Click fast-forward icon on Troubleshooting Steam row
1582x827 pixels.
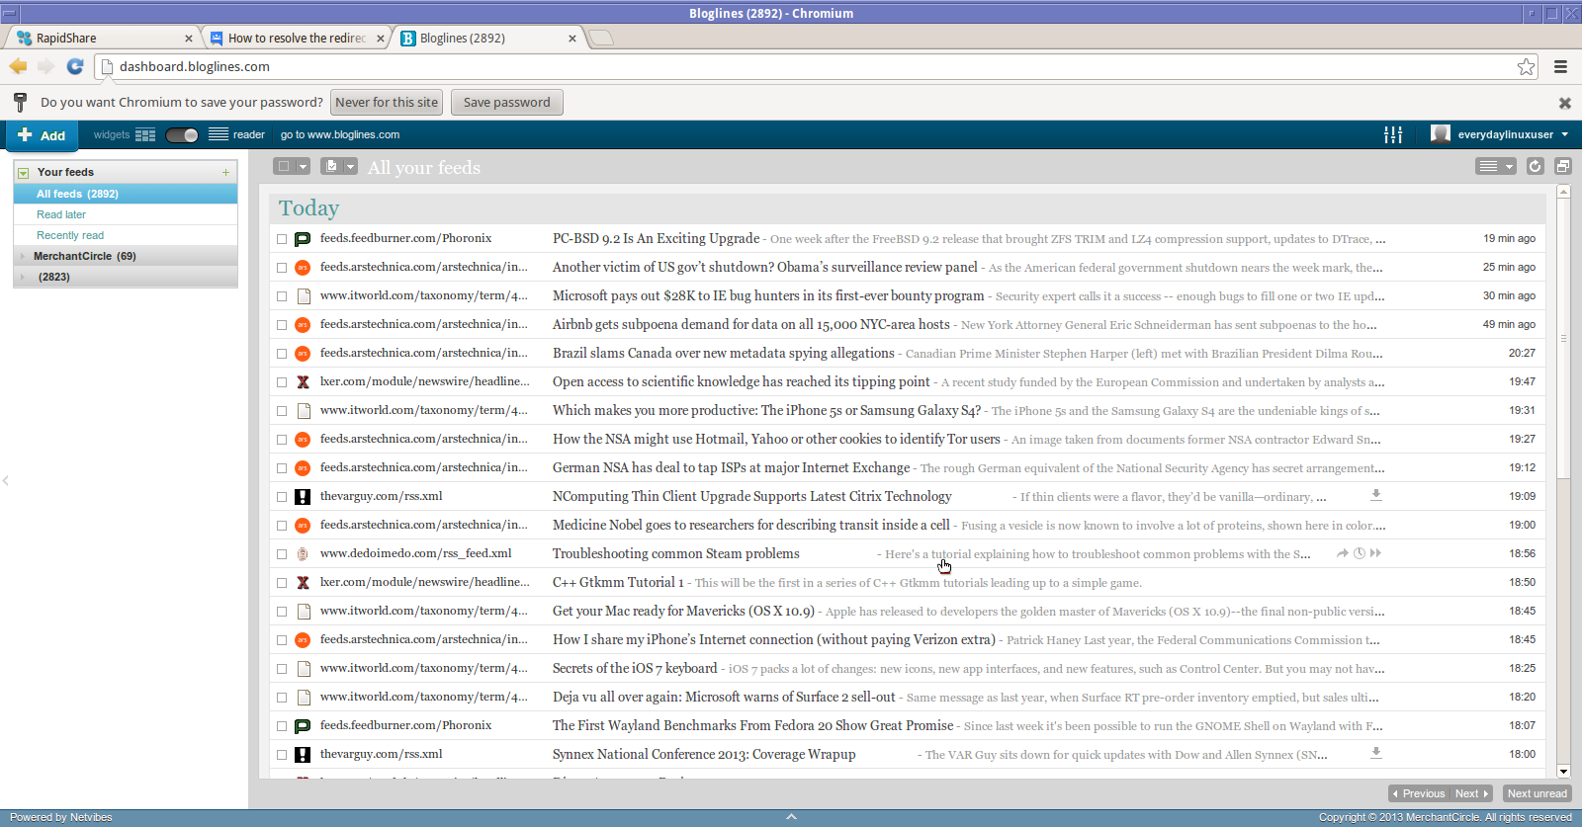pyautogui.click(x=1376, y=553)
